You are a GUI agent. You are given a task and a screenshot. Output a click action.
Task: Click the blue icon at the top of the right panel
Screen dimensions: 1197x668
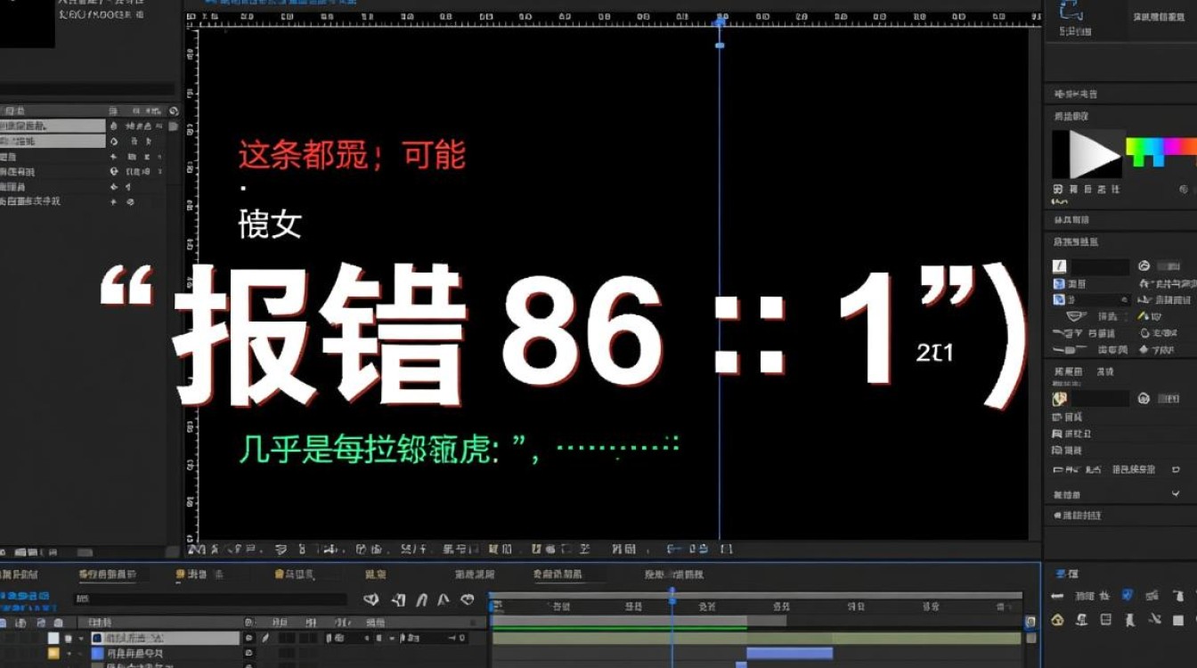(1070, 11)
